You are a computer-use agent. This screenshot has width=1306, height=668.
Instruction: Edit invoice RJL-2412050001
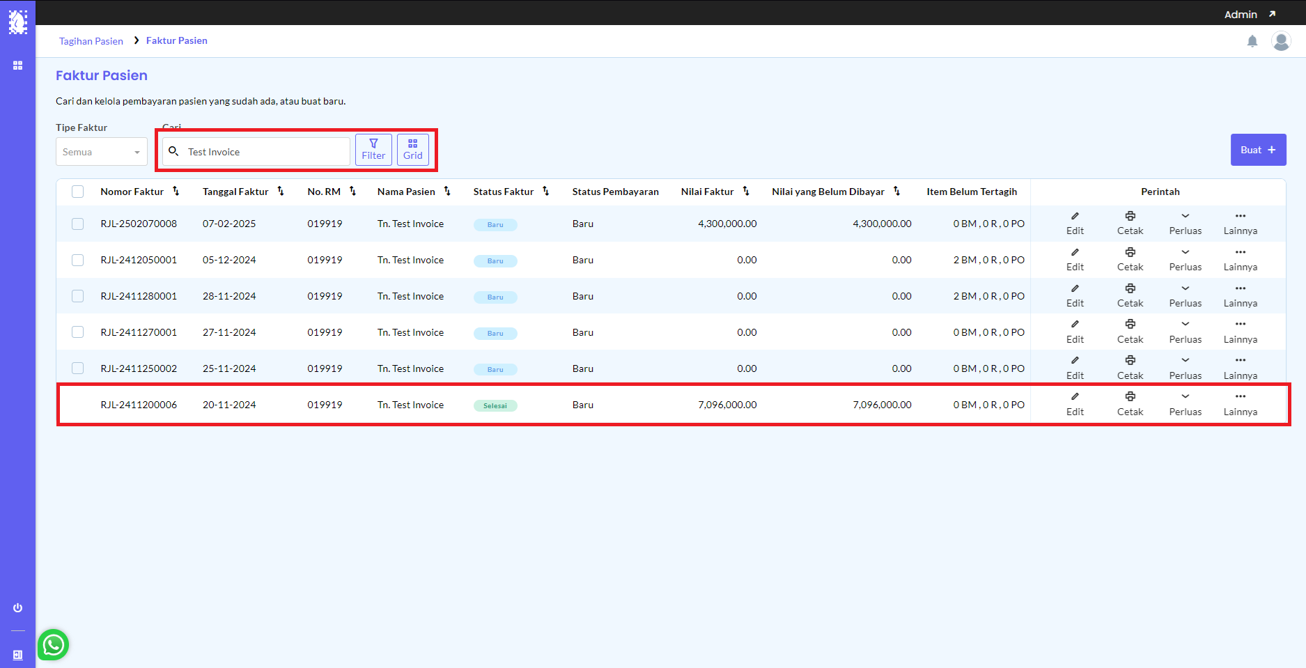point(1075,260)
